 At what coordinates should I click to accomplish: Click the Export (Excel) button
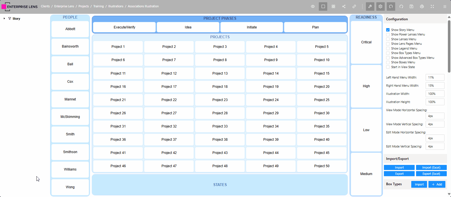(431, 174)
